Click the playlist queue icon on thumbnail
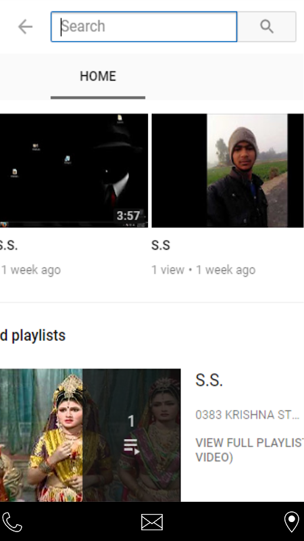The image size is (304, 541). click(131, 447)
